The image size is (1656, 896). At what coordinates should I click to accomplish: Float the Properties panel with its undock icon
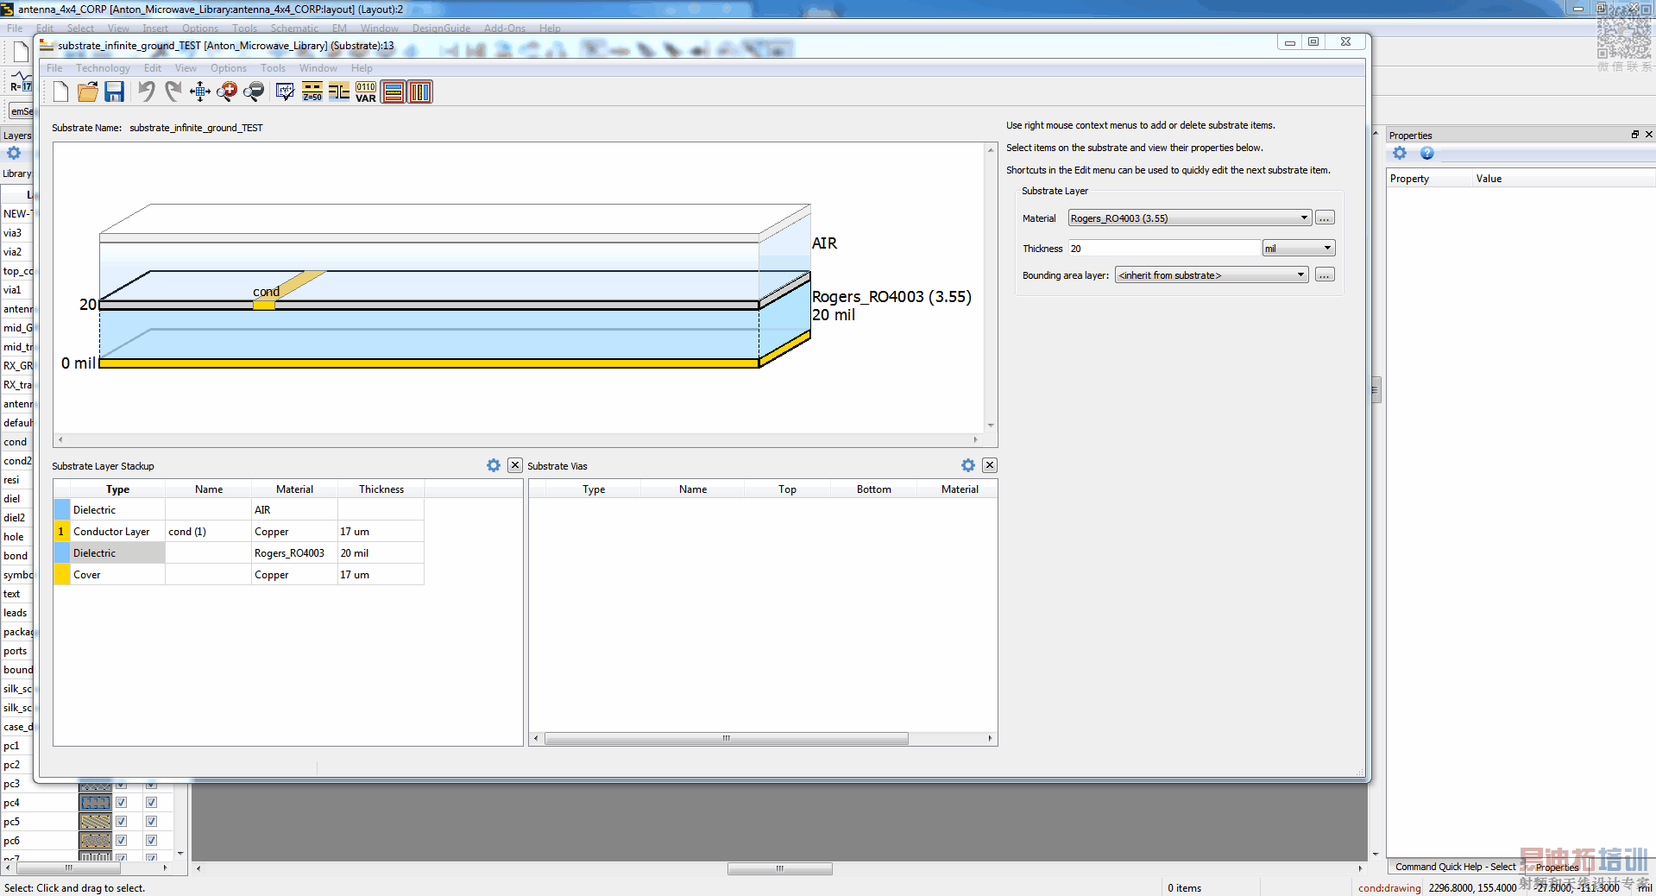coord(1634,135)
